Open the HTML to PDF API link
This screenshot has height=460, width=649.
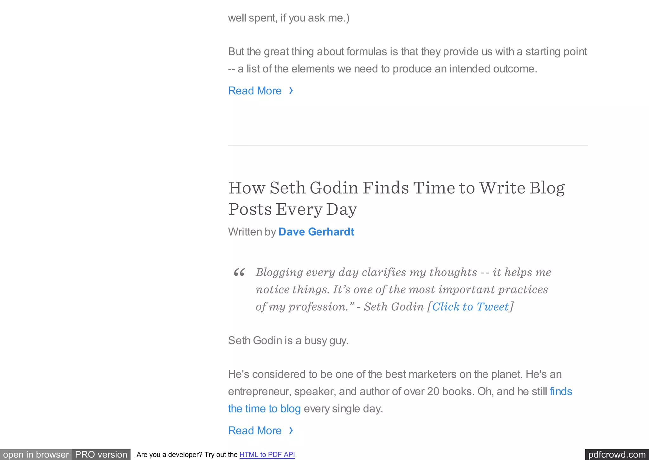(267, 455)
